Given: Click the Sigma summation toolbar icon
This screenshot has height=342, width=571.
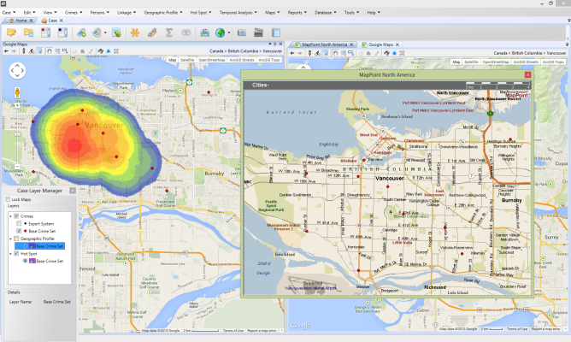Looking at the screenshot, I should pos(171,32).
